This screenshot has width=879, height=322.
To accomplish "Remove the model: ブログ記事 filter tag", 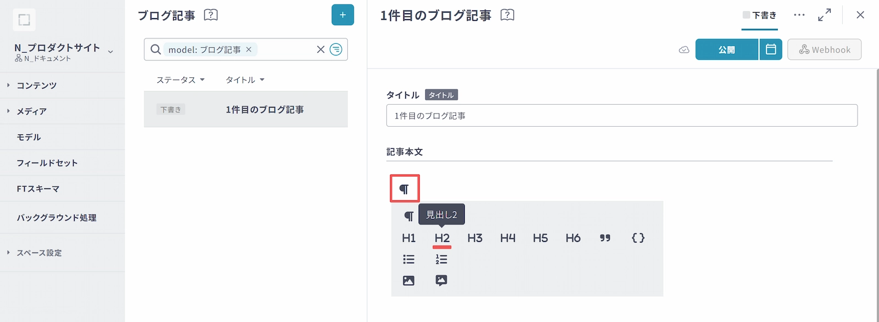I will click(249, 49).
